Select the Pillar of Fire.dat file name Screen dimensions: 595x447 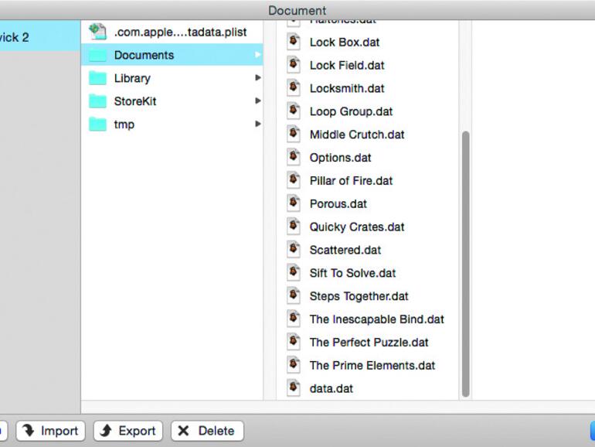351,181
